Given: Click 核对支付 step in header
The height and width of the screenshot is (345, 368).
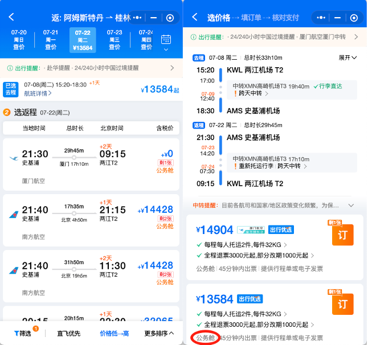Looking at the screenshot, I should click(285, 18).
